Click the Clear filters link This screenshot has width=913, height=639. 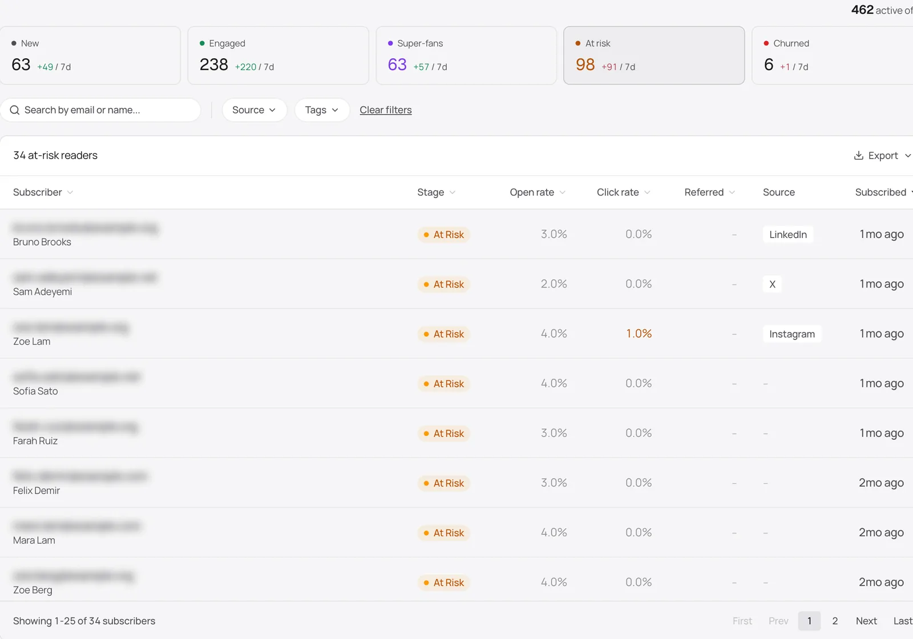tap(386, 110)
